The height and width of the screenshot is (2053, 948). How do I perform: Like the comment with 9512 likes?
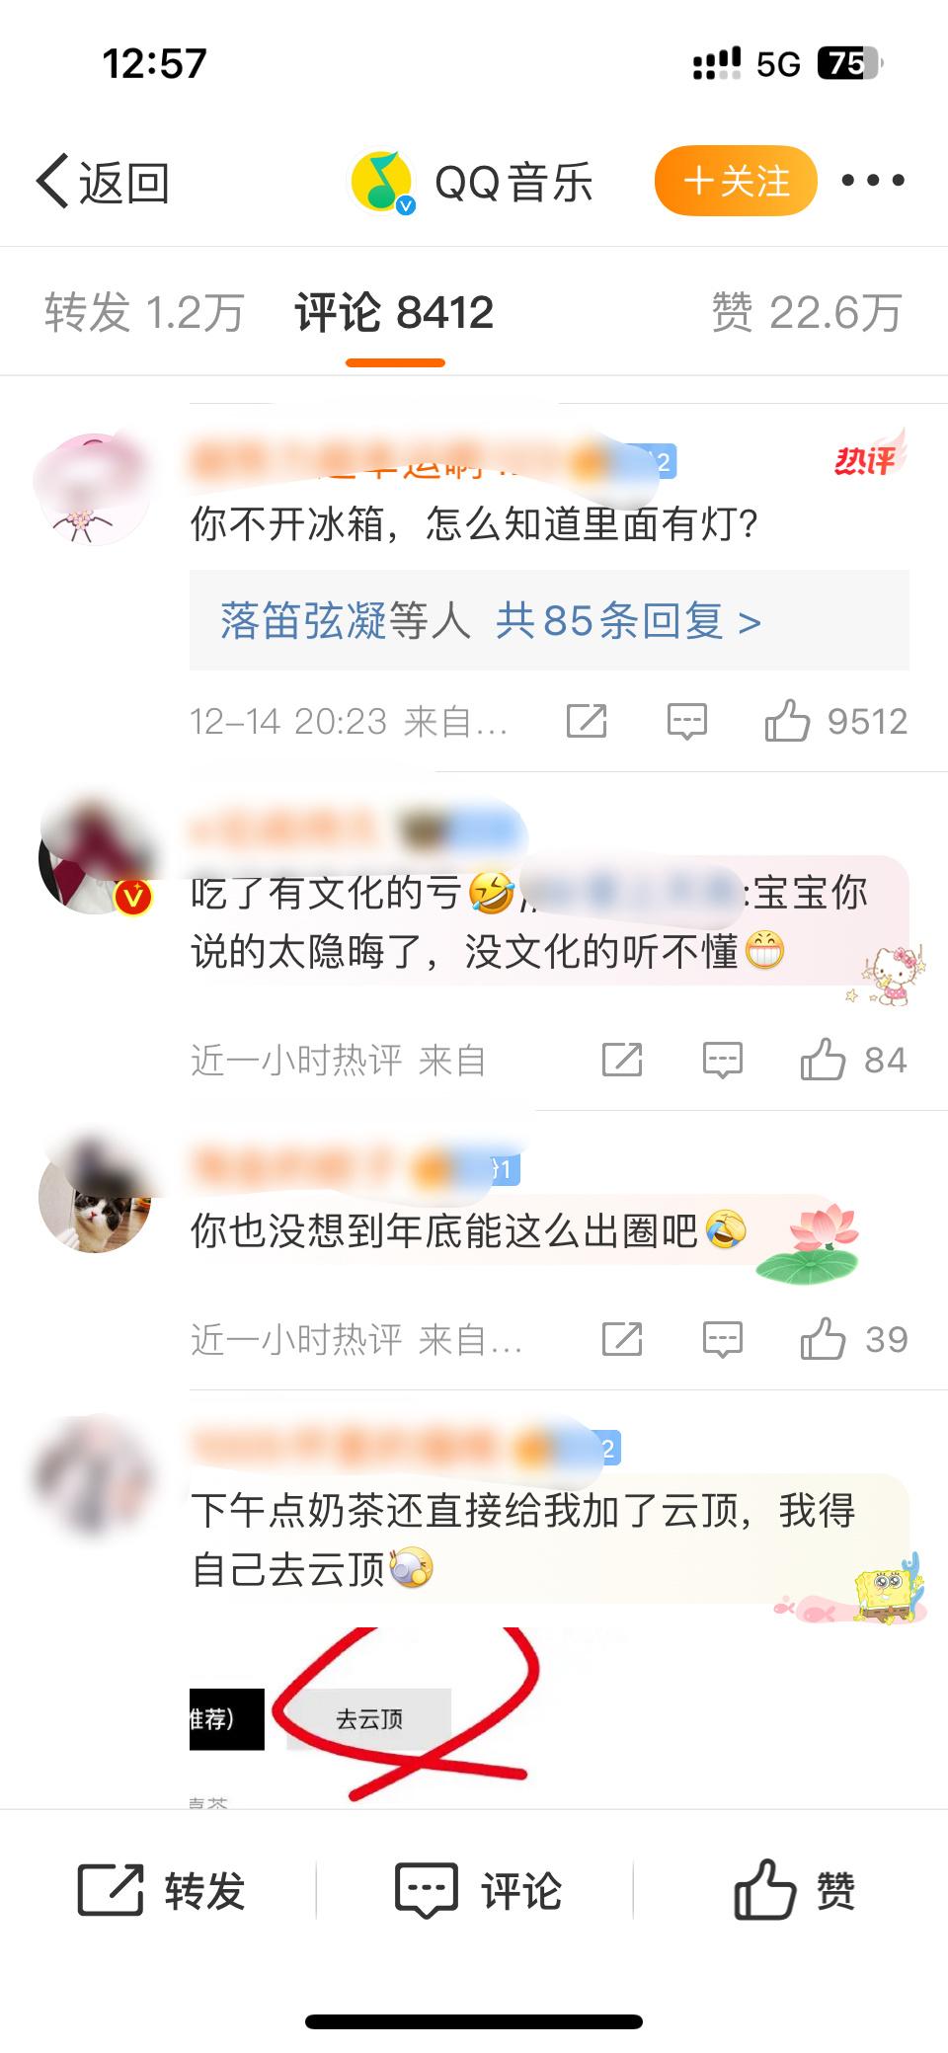coord(787,721)
